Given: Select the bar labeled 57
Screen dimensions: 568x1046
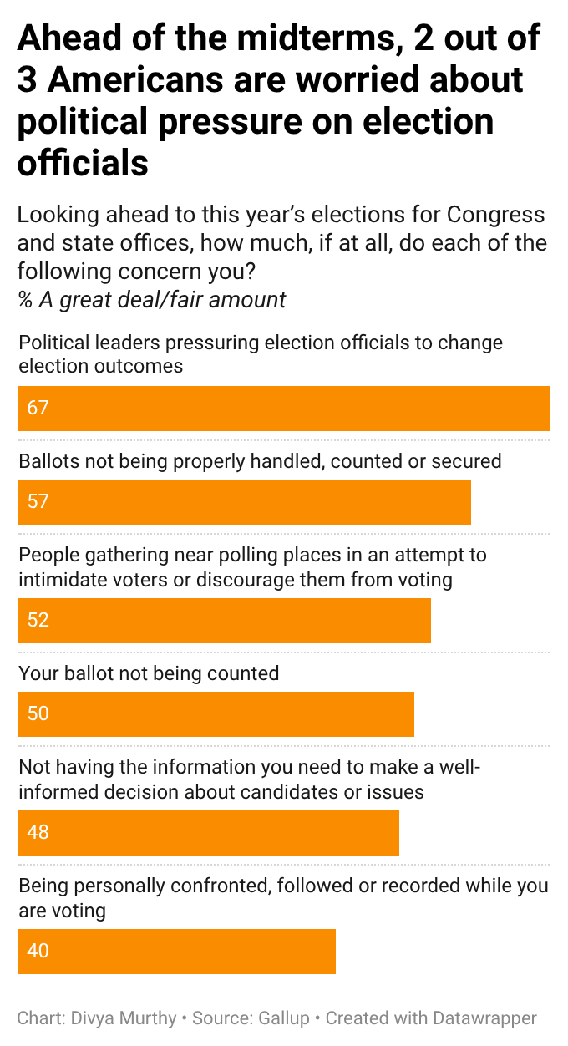Looking at the screenshot, I should click(245, 502).
